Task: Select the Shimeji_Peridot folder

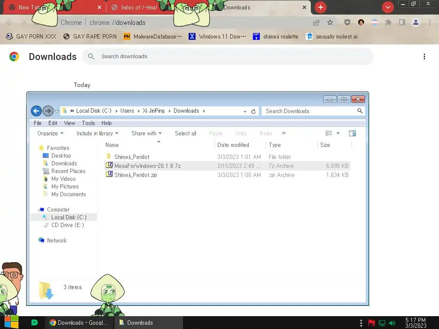Action: click(x=132, y=157)
